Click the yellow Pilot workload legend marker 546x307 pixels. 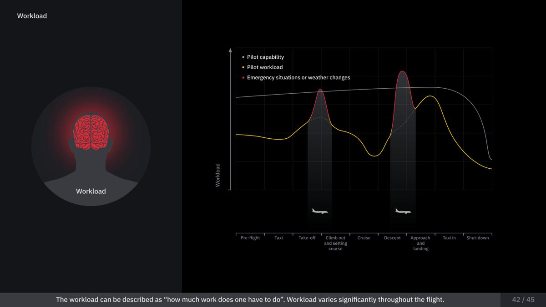click(x=243, y=67)
